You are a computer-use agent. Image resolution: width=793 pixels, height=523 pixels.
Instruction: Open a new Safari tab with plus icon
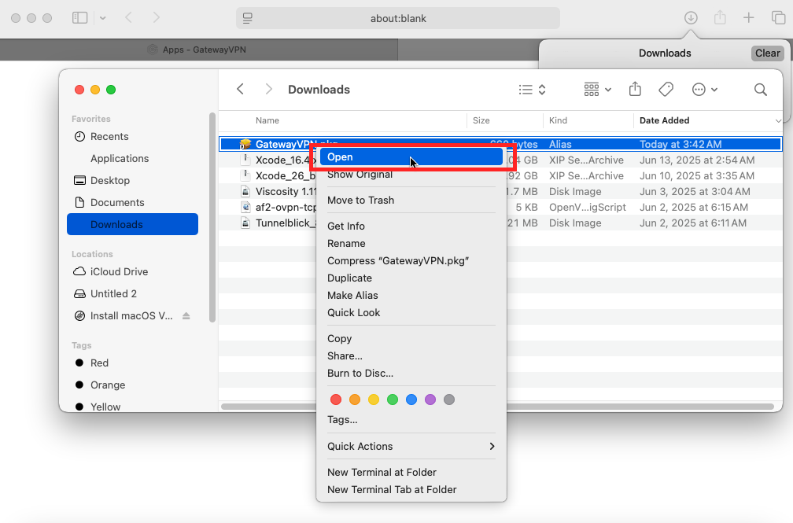pyautogui.click(x=748, y=18)
